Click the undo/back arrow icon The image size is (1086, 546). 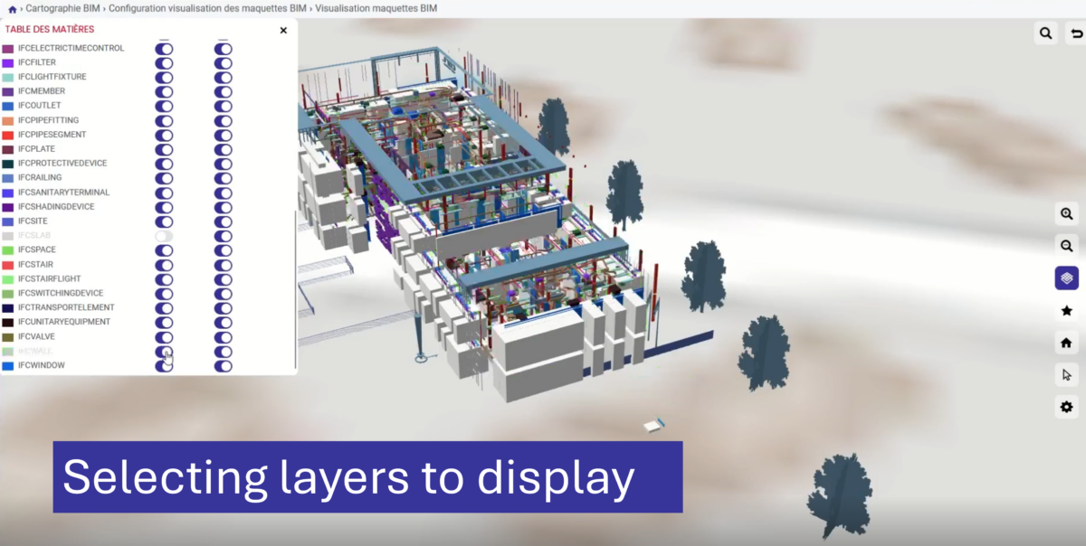(1076, 33)
